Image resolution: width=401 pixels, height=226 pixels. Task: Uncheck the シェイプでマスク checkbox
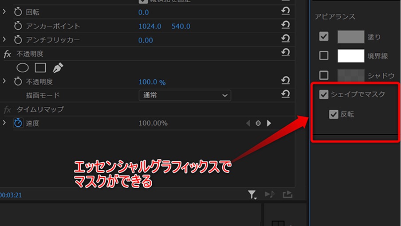(x=324, y=94)
